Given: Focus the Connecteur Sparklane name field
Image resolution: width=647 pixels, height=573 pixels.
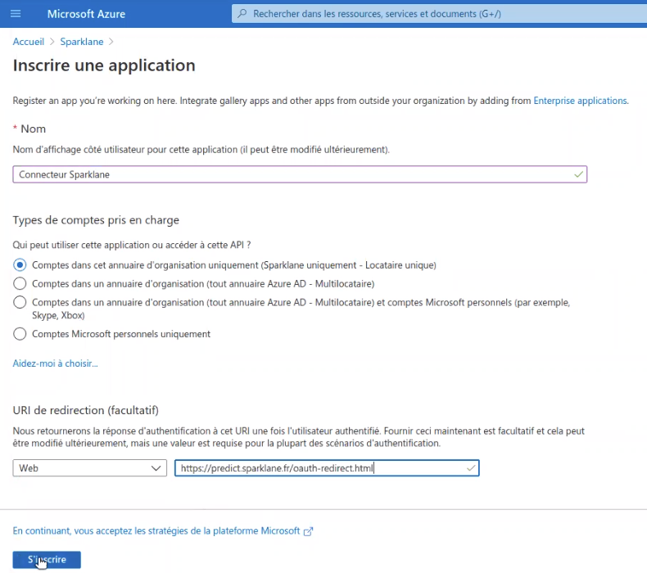Looking at the screenshot, I should pos(300,174).
